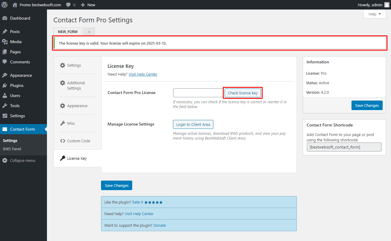Open the Appearance sidebar menu item

(x=23, y=75)
